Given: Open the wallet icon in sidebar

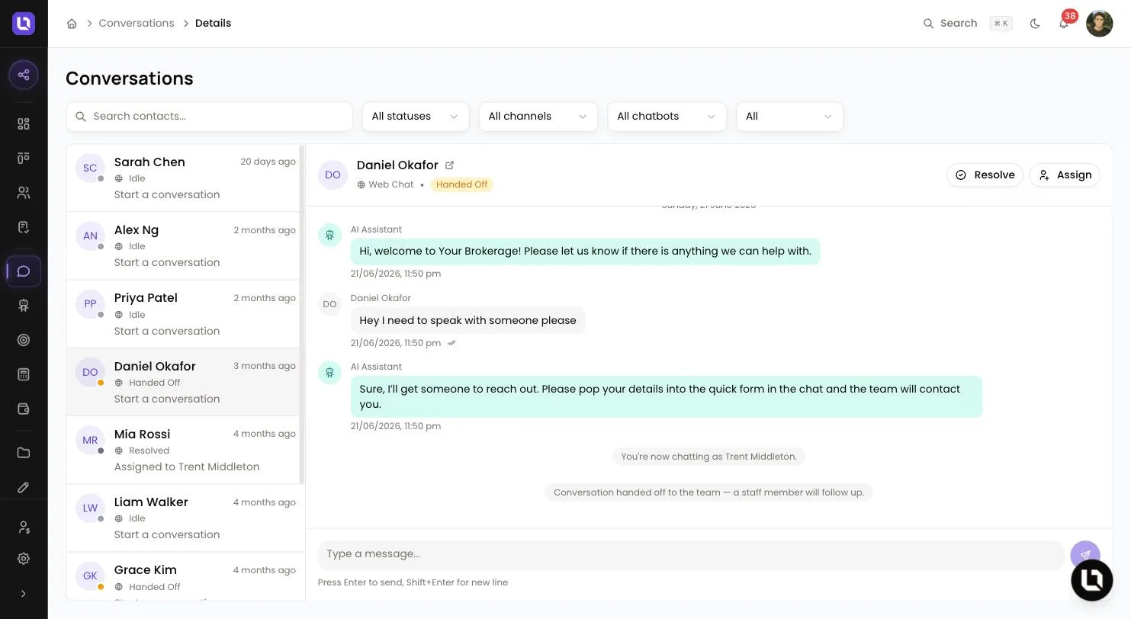Looking at the screenshot, I should coord(24,409).
